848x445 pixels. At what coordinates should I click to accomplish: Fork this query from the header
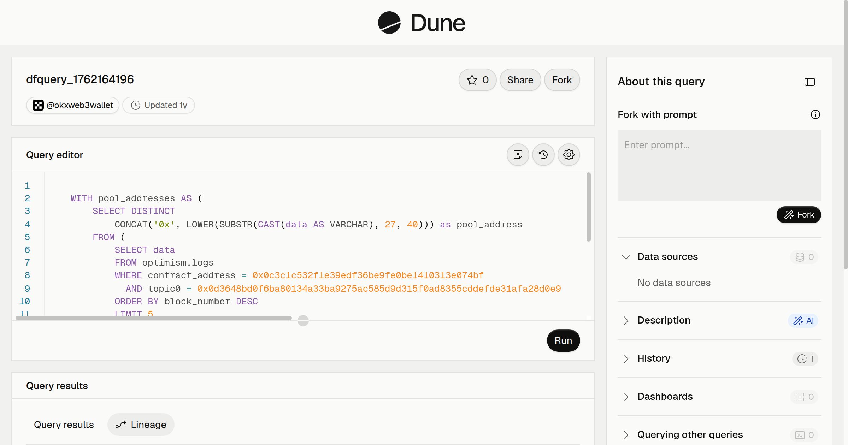562,80
